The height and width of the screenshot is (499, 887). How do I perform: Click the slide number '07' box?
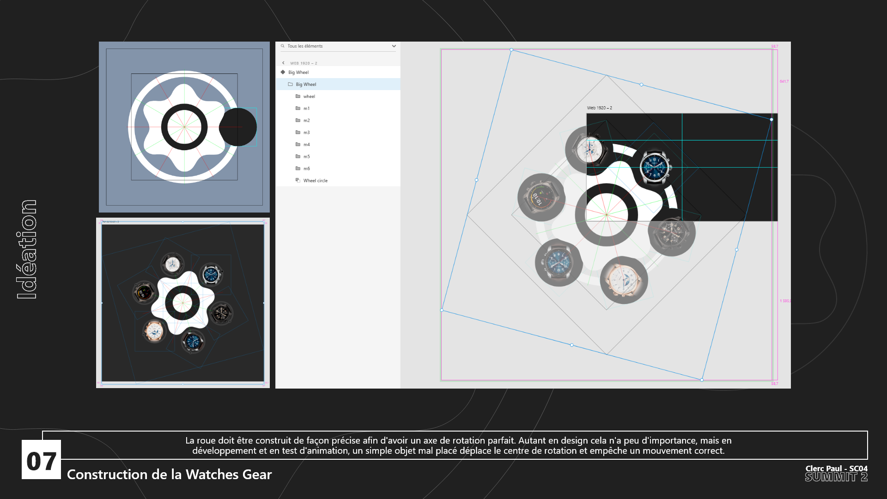tap(41, 460)
